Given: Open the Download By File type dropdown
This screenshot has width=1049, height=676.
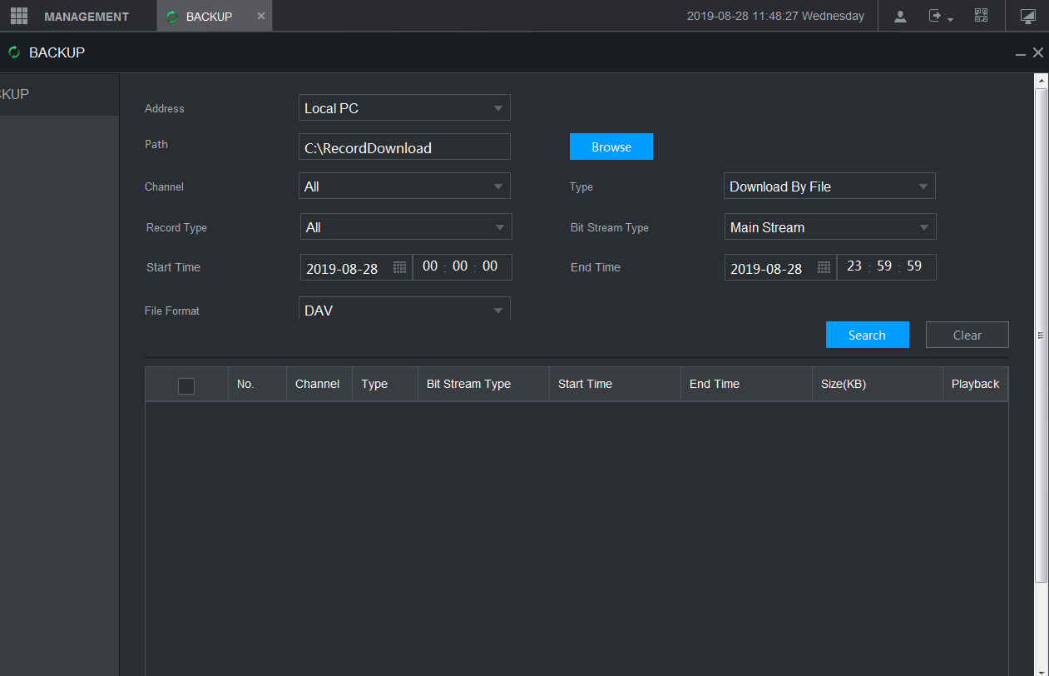Looking at the screenshot, I should [x=923, y=186].
